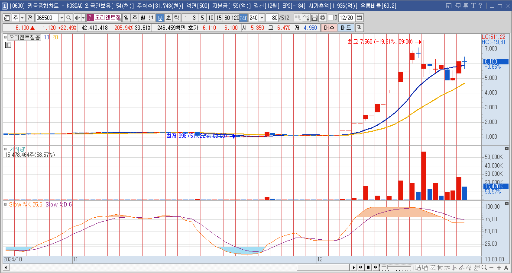Open the 240 interval combo box dropdown
The image size is (512, 273).
click(262, 18)
